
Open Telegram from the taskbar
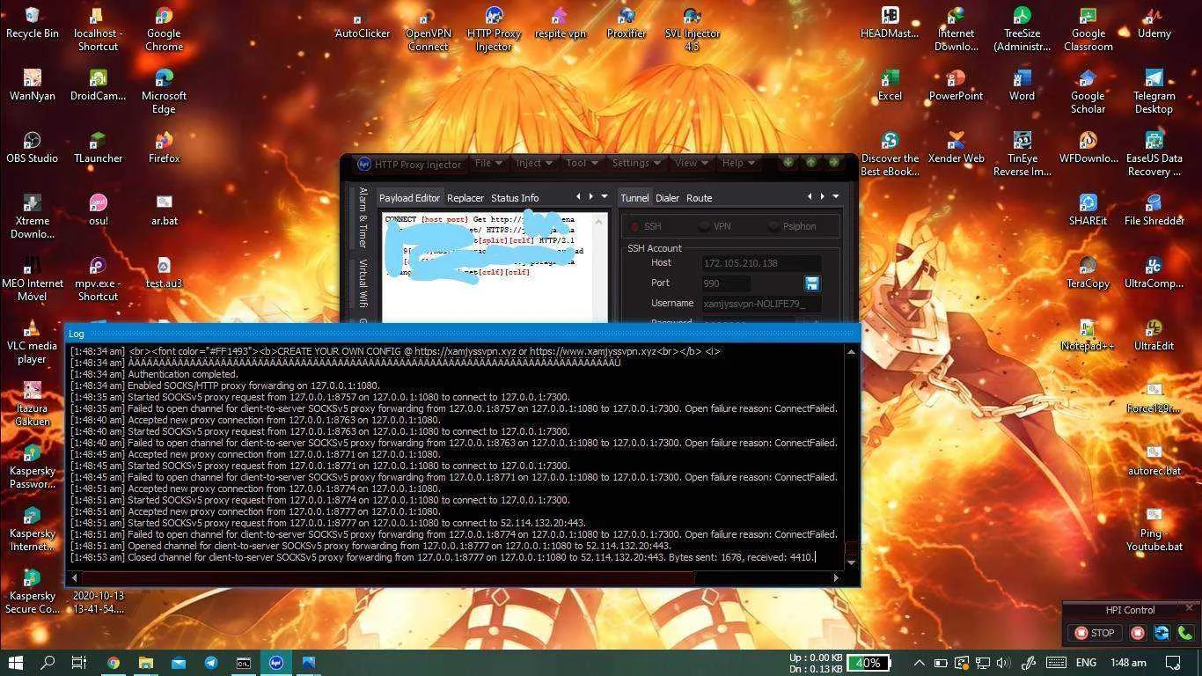211,663
